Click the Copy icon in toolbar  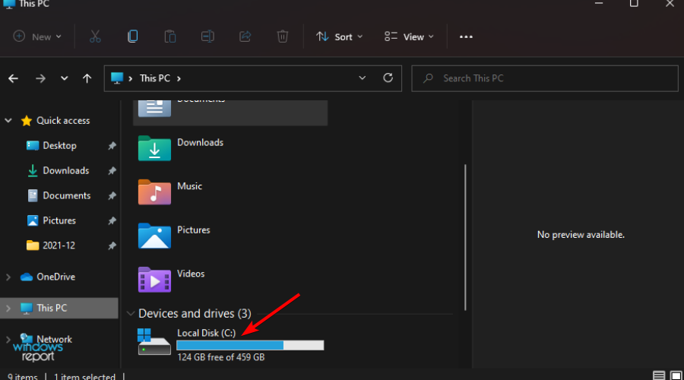133,36
